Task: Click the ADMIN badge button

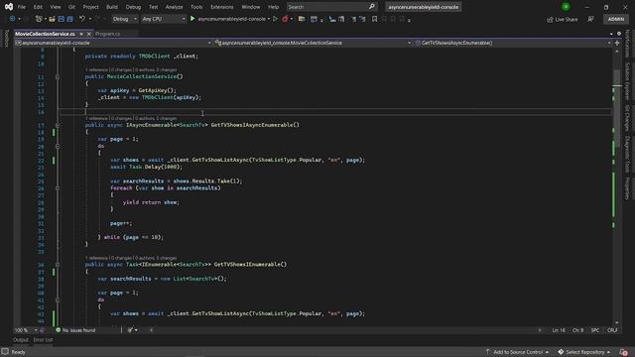Action: pos(616,19)
